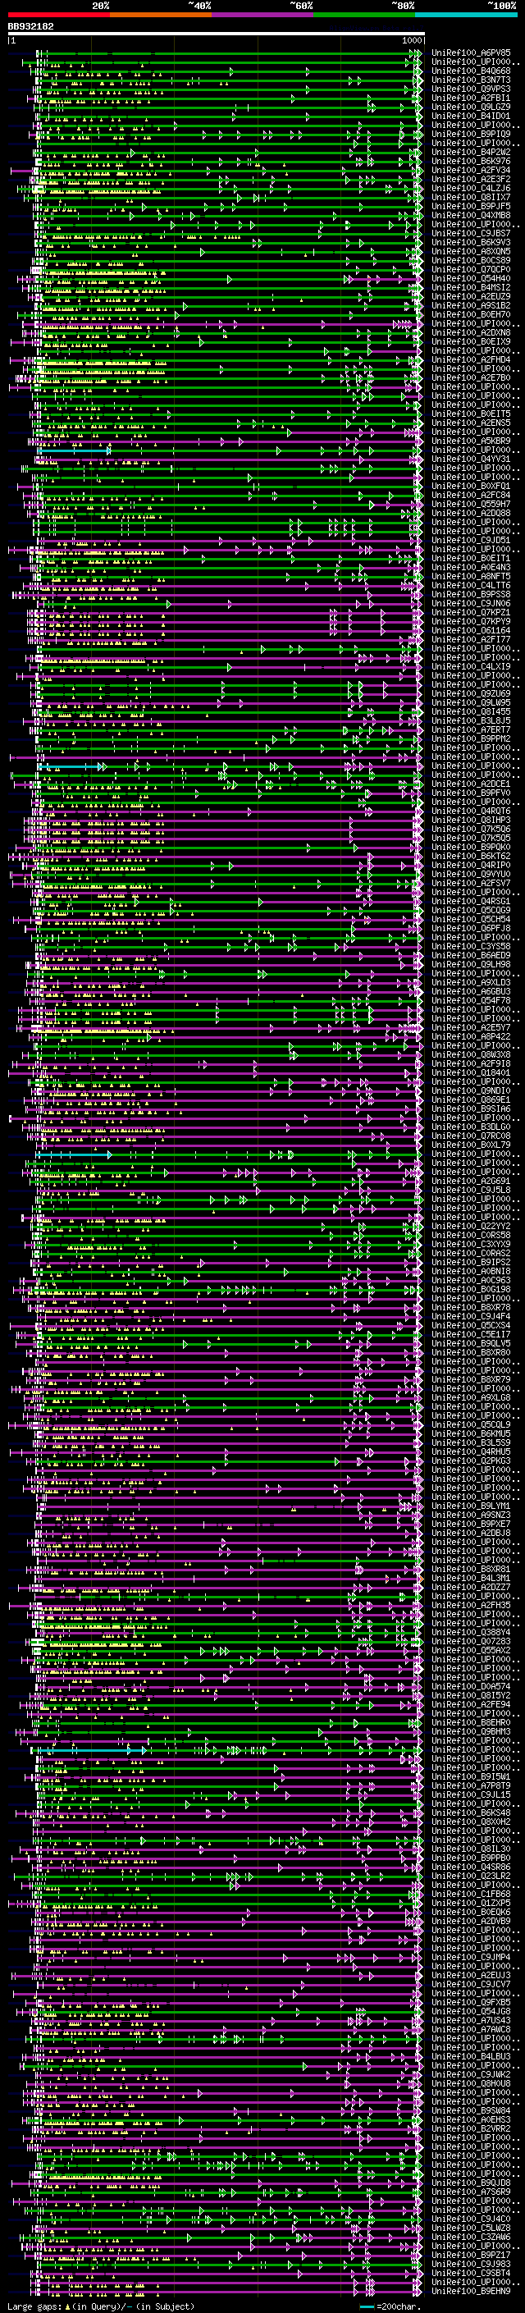
Task: Open hit UniRef100_Q9VPS3
Action: pyautogui.click(x=471, y=89)
